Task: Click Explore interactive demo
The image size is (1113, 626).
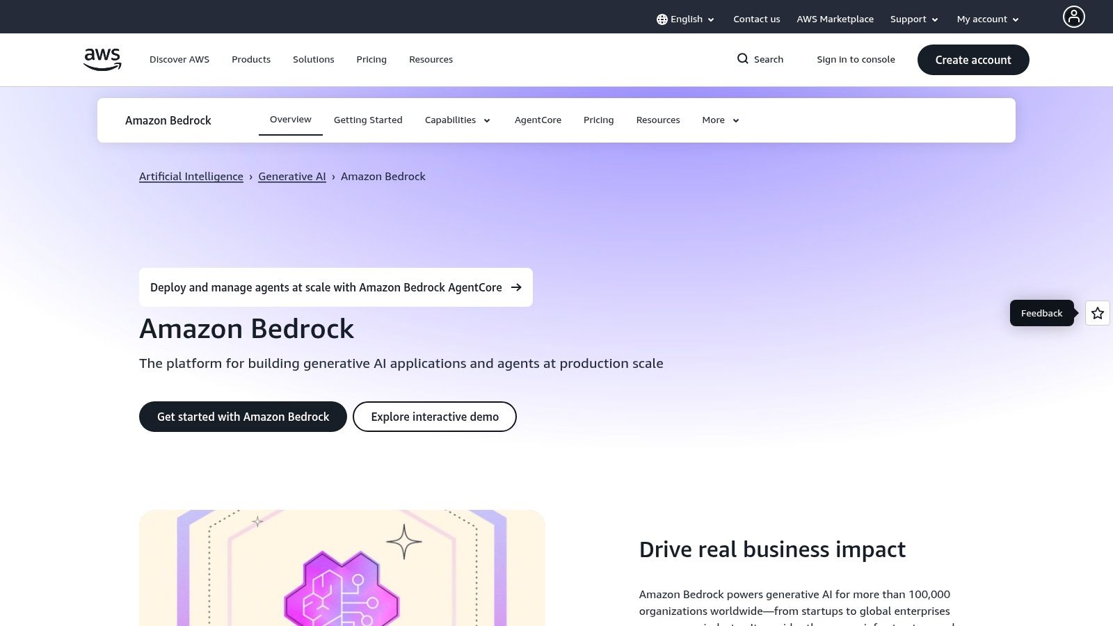Action: point(434,416)
